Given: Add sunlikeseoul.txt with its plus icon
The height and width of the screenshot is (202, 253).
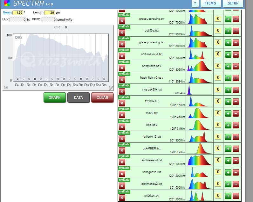Looking at the screenshot, I should click(x=228, y=161).
